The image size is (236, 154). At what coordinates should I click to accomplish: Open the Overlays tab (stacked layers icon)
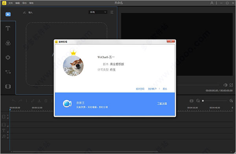(8, 58)
